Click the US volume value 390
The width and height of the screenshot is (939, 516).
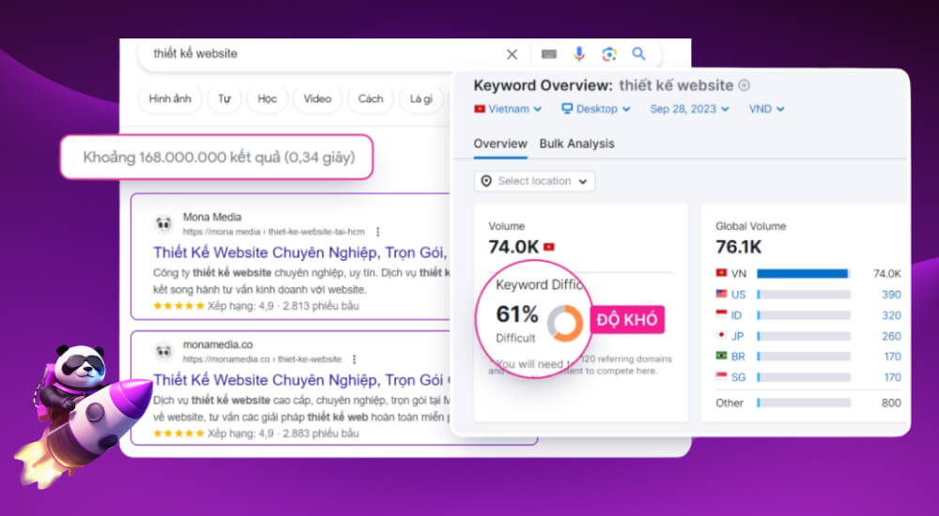[891, 295]
